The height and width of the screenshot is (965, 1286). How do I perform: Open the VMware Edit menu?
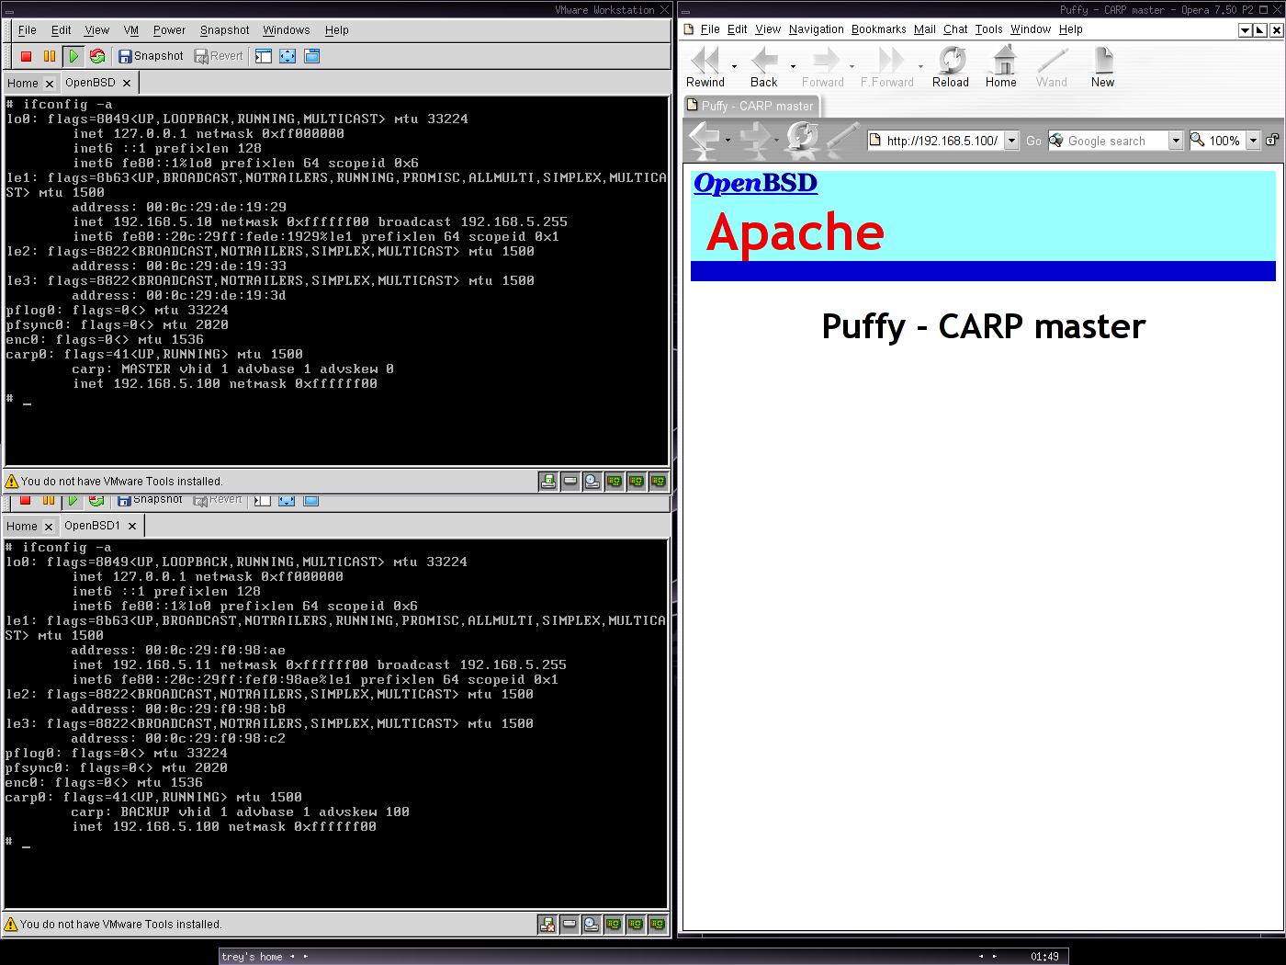point(62,30)
